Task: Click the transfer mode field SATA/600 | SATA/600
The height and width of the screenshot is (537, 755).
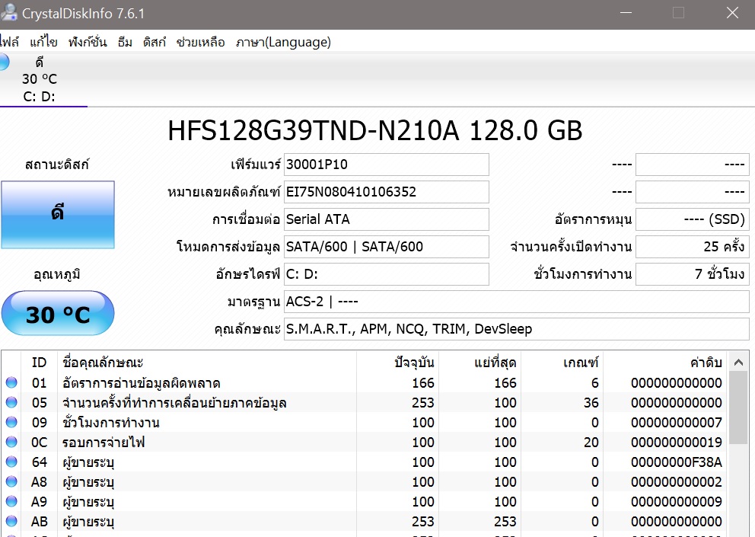Action: pos(386,247)
